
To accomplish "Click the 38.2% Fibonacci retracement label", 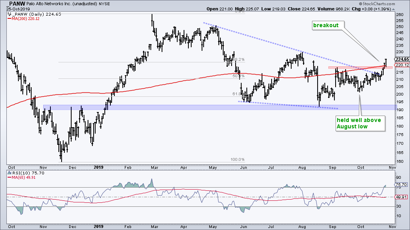I will [238, 60].
